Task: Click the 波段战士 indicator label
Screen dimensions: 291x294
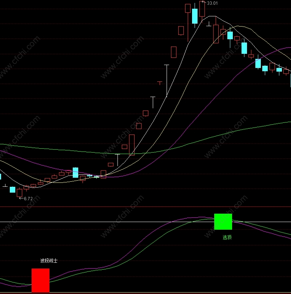Action: point(49,261)
